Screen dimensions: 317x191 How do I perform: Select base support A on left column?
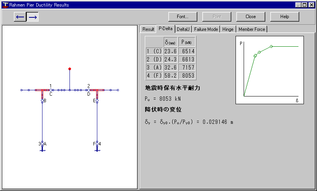[x=42, y=144]
